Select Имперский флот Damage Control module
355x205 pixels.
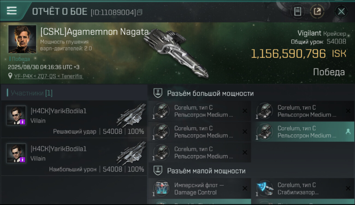200,189
